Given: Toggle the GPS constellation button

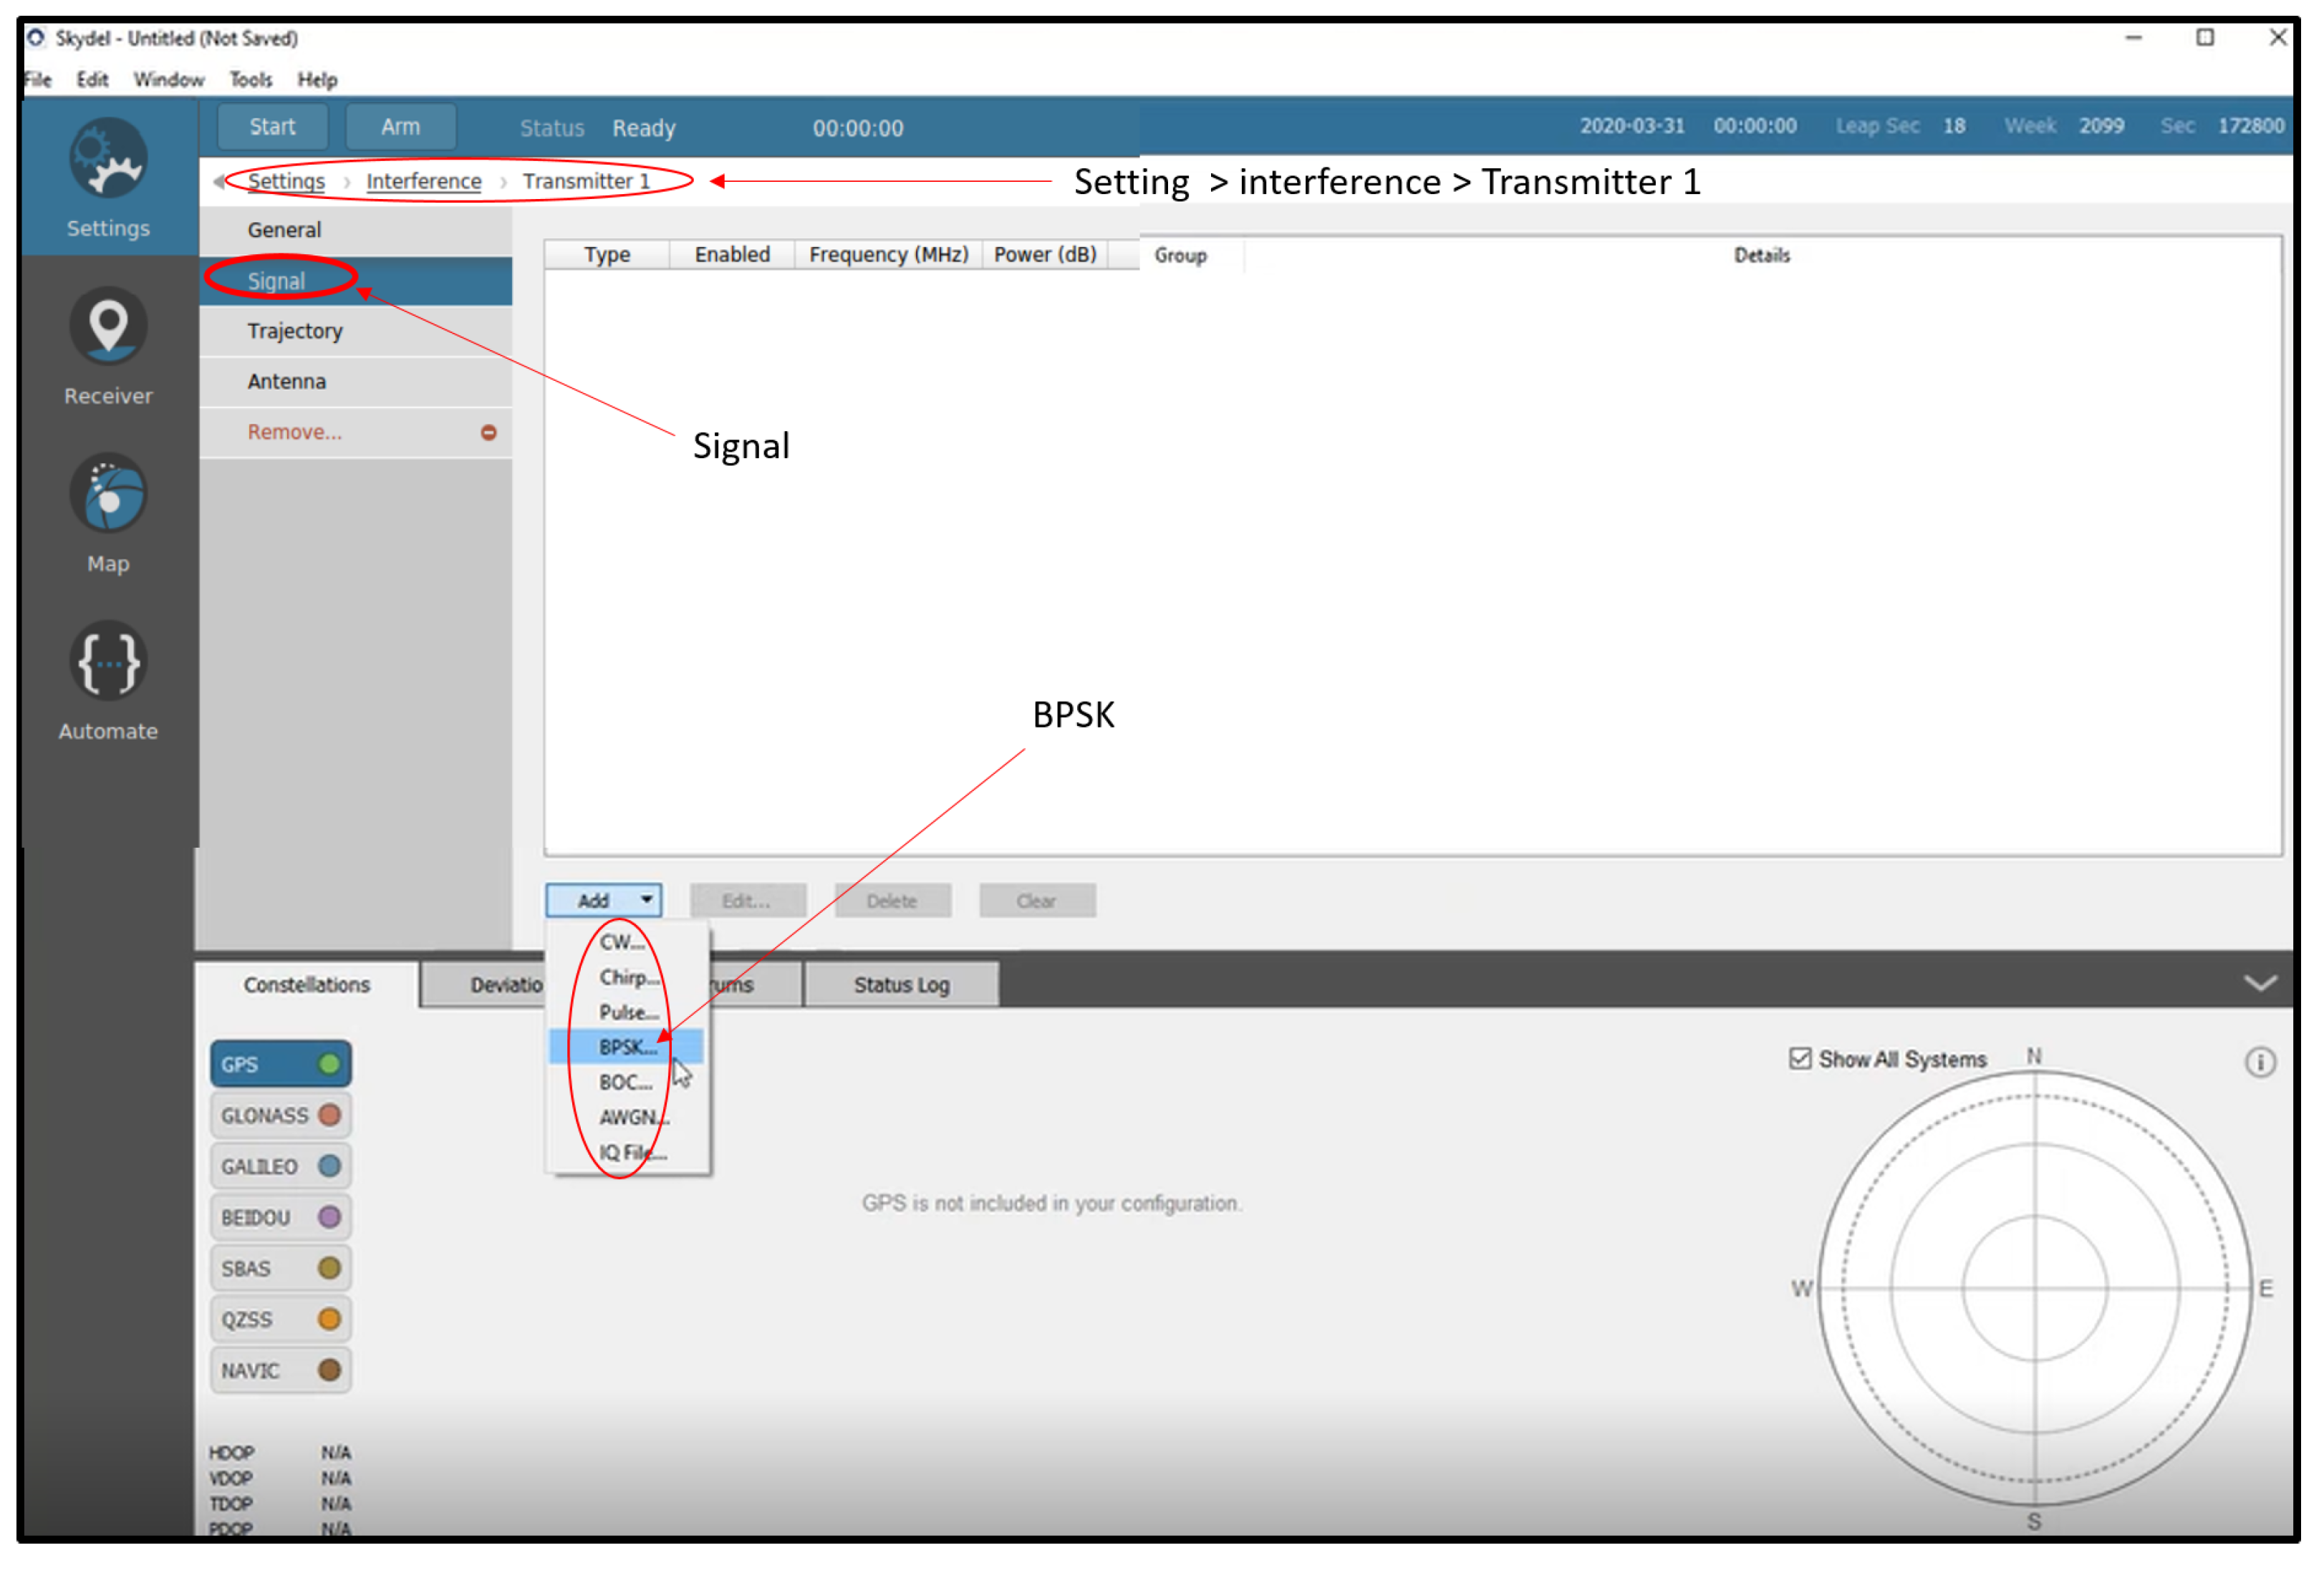Looking at the screenshot, I should [x=280, y=1065].
